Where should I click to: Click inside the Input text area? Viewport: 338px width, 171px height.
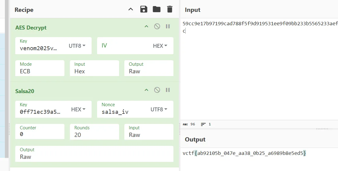point(260,76)
